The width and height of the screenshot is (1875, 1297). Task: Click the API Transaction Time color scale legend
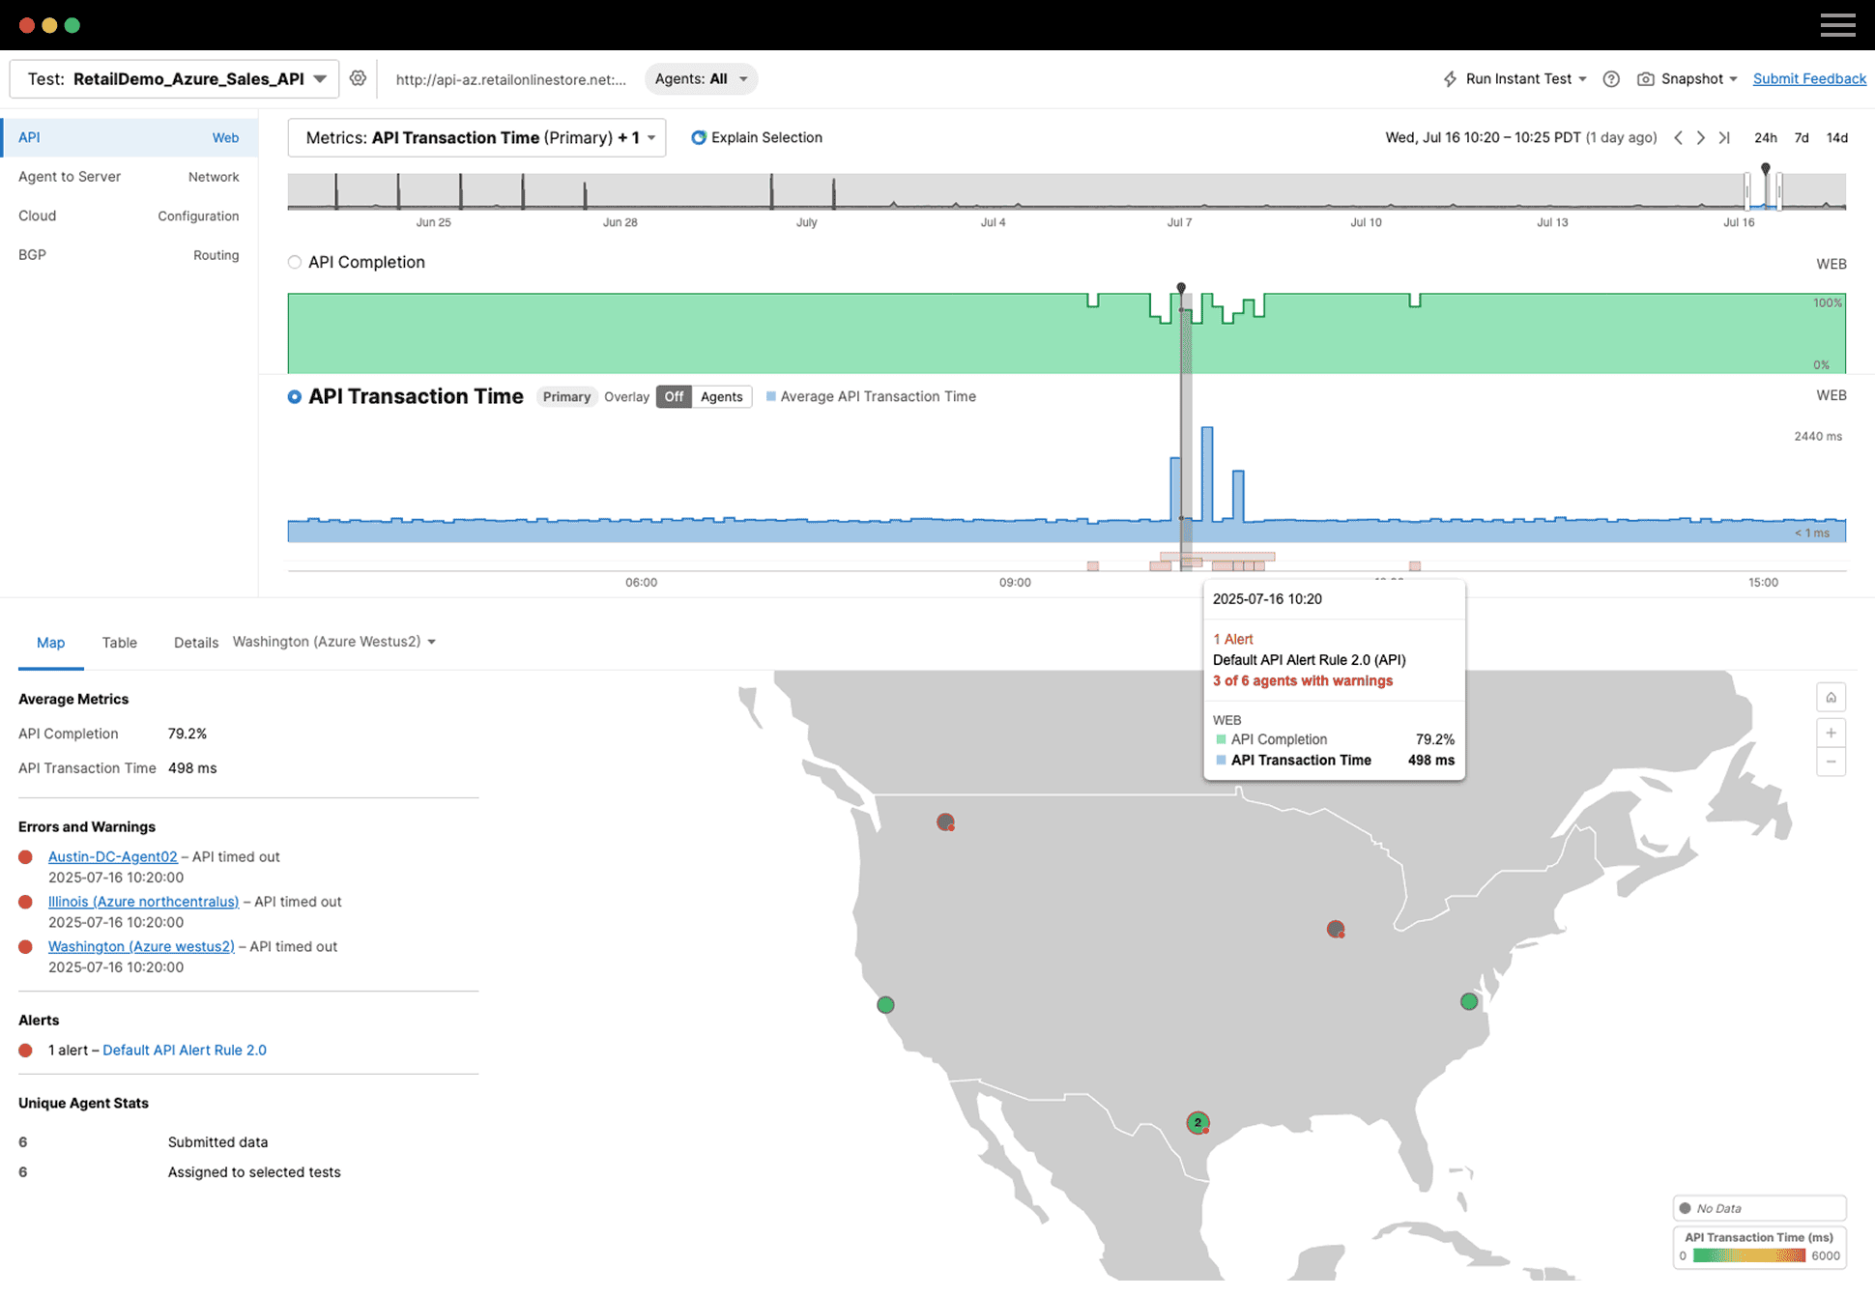point(1757,1247)
